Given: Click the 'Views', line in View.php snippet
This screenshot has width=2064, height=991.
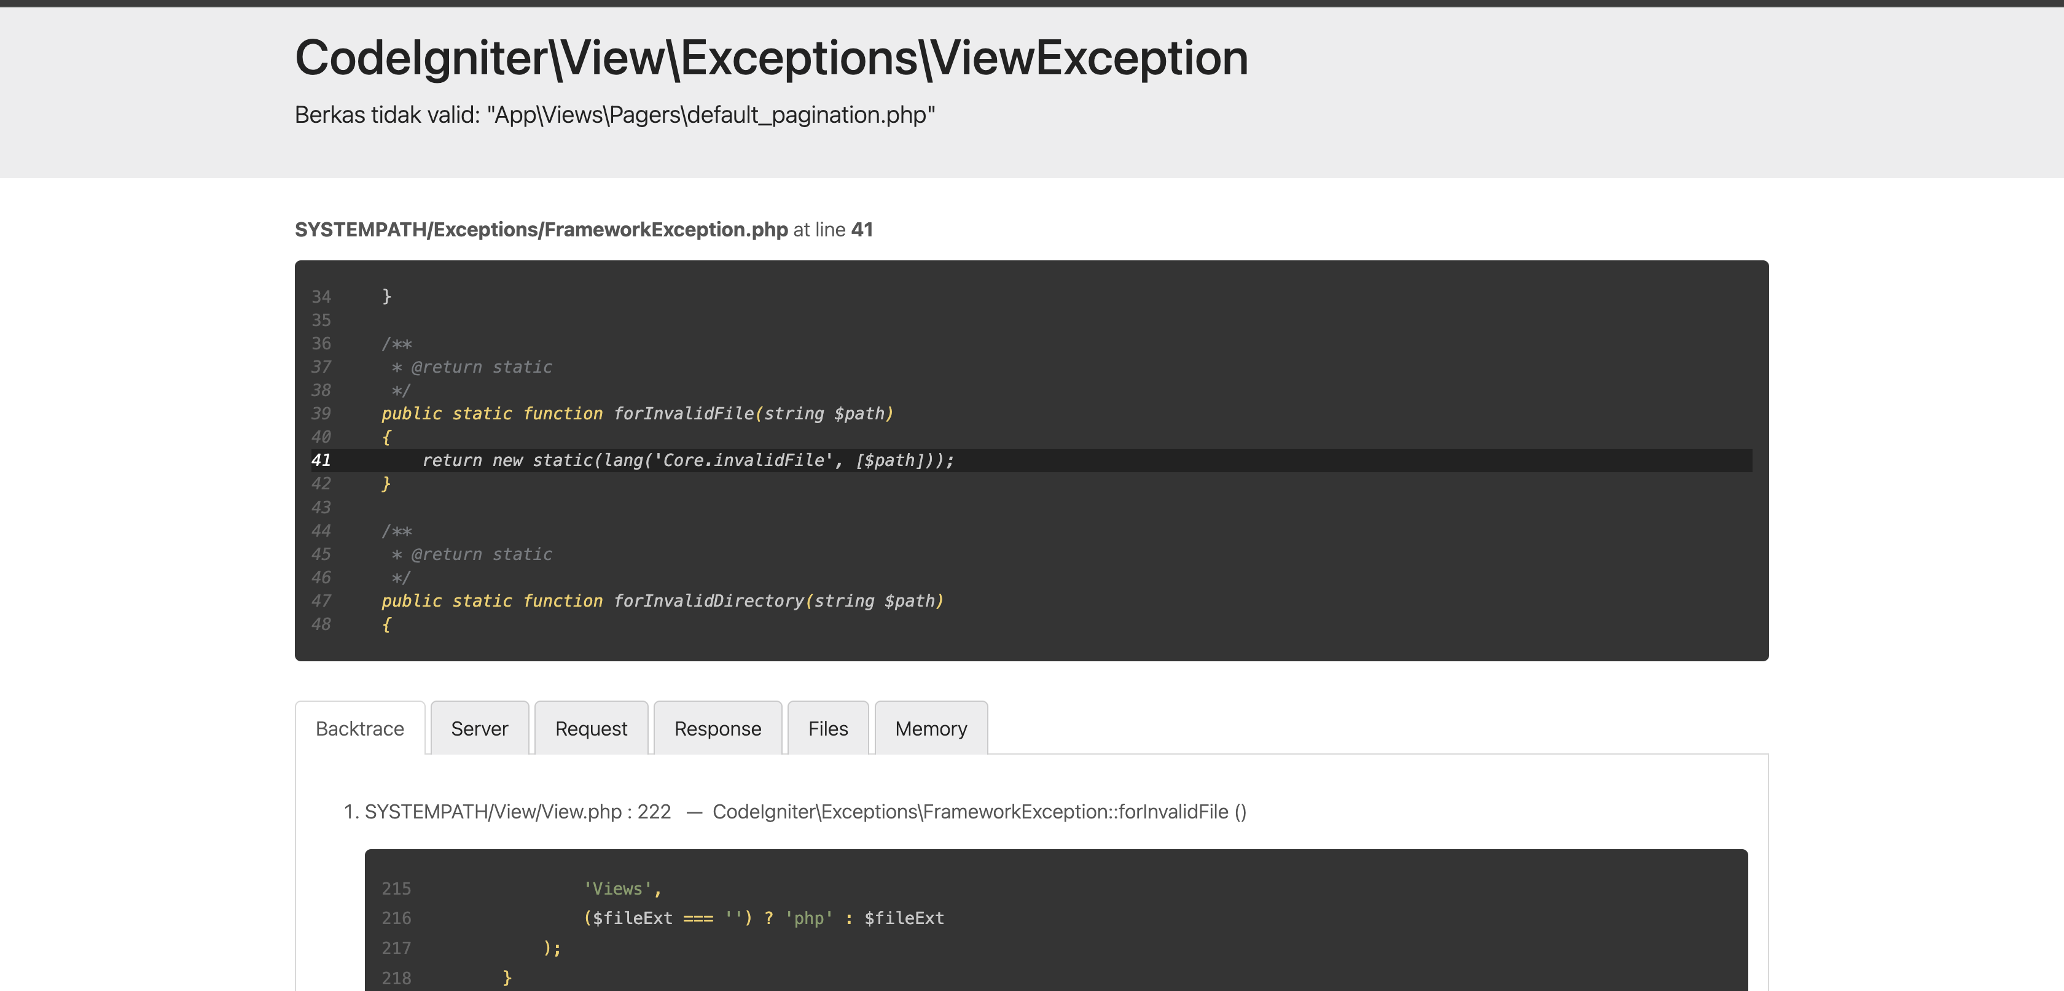Looking at the screenshot, I should click(x=622, y=888).
